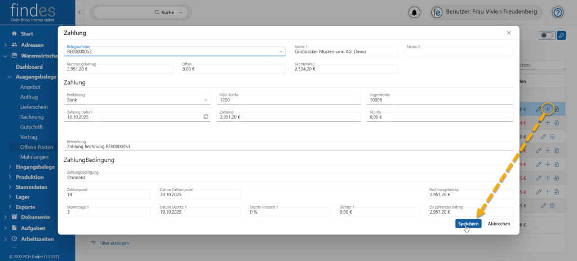Image resolution: width=577 pixels, height=261 pixels.
Task: Toggle the switch next to the key button
Action: pos(546,36)
